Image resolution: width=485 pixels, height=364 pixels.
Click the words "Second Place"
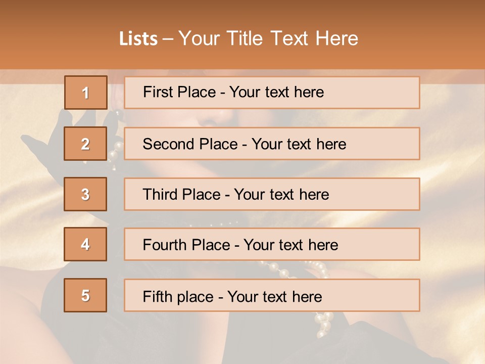(189, 144)
